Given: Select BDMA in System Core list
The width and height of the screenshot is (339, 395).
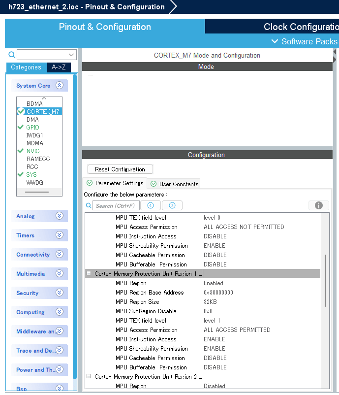Looking at the screenshot, I should (x=34, y=104).
